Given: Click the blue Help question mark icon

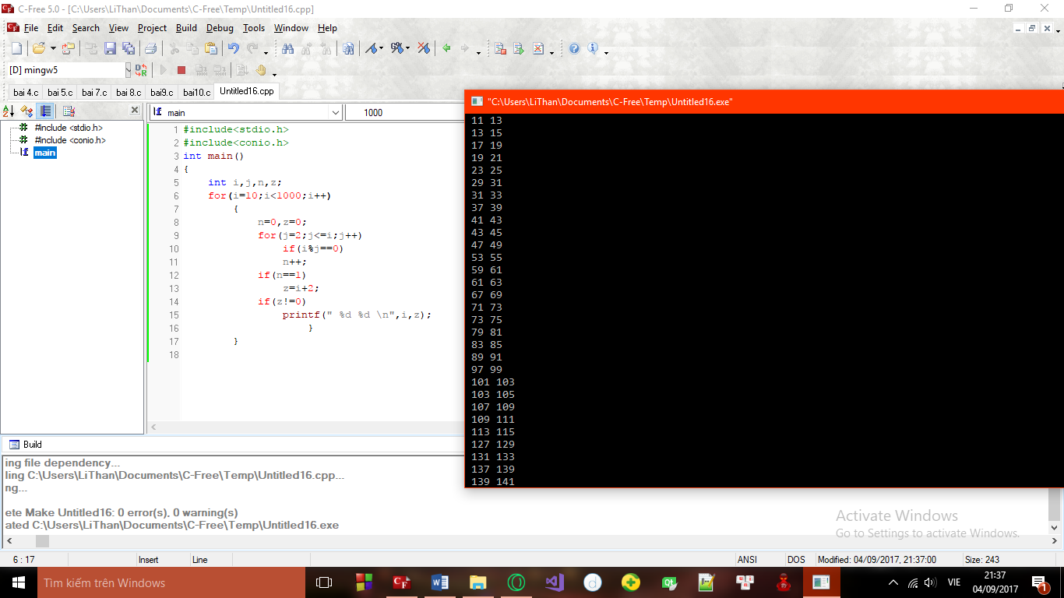Looking at the screenshot, I should click(x=574, y=48).
